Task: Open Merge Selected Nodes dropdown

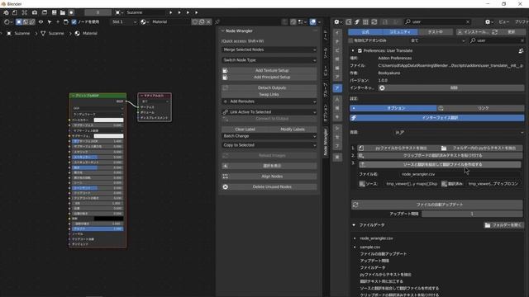Action: [x=269, y=49]
